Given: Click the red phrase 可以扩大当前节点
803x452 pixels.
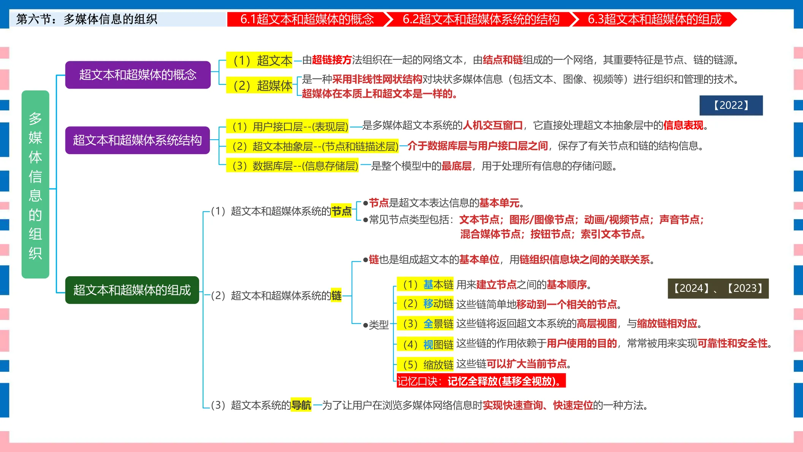Looking at the screenshot, I should coord(527,364).
